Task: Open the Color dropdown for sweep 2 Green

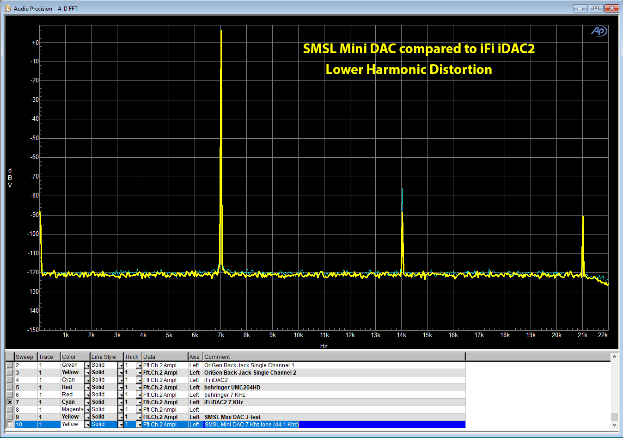Action: click(87, 365)
